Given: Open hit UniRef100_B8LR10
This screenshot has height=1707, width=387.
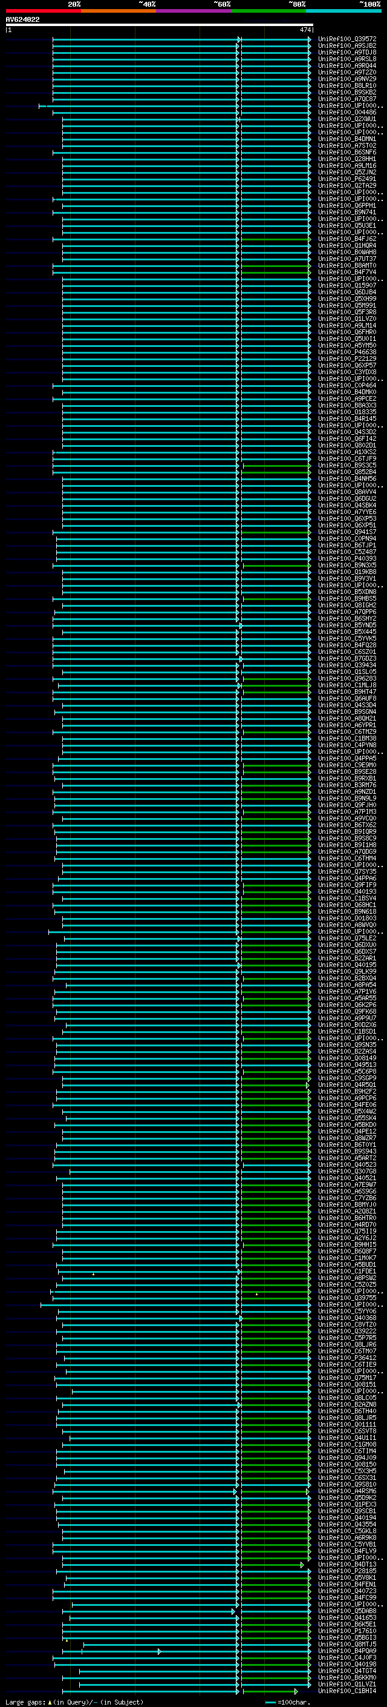Looking at the screenshot, I should click(347, 85).
